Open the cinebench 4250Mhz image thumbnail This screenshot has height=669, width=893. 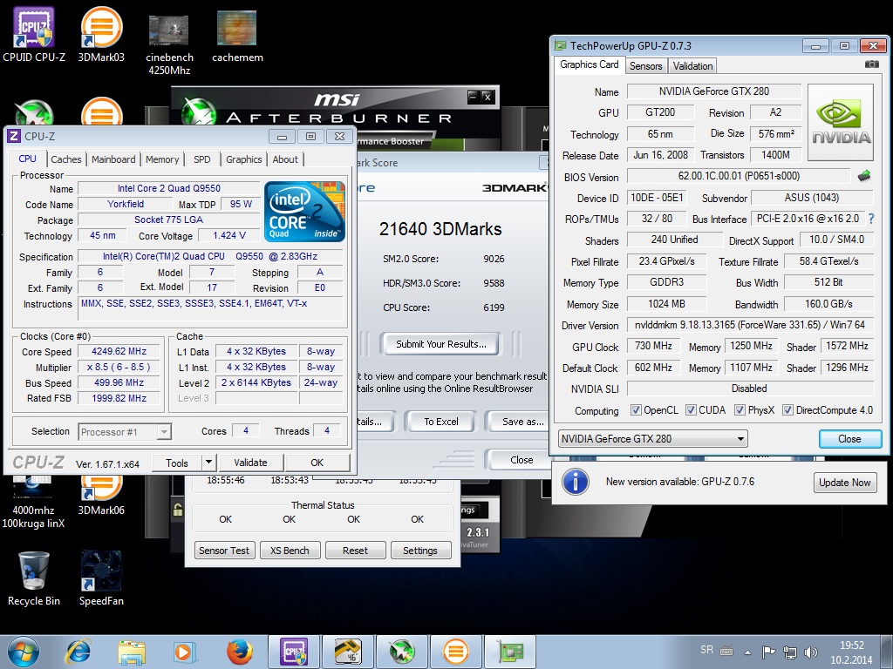click(x=168, y=30)
